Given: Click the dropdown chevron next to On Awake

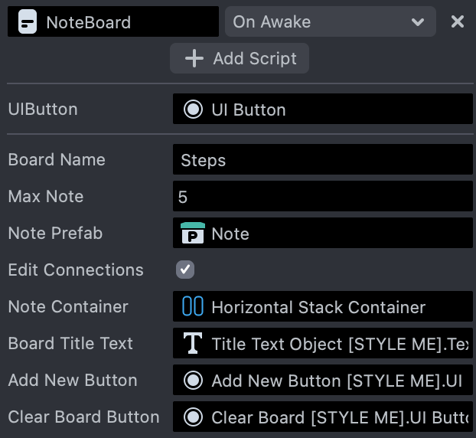Looking at the screenshot, I should [418, 22].
